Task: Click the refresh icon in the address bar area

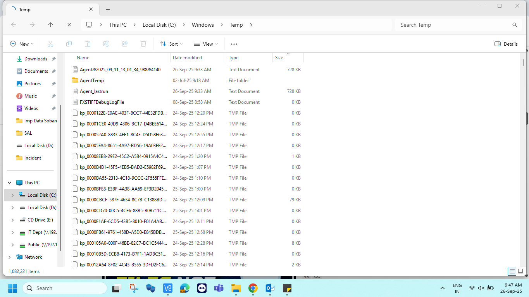Action: coord(69,24)
